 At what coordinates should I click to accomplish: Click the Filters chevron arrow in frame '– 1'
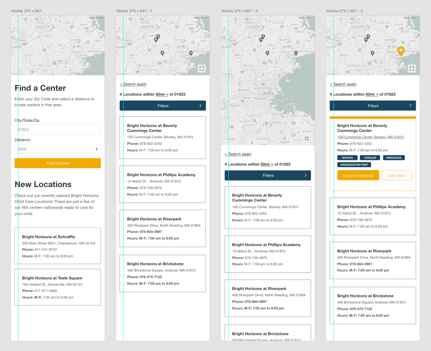200,106
